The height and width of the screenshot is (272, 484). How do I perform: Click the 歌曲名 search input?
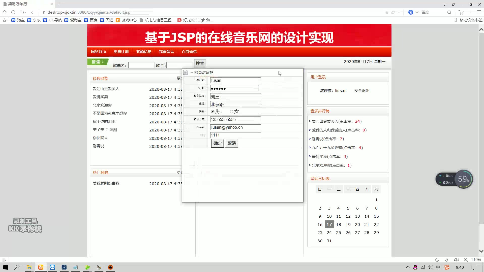[x=141, y=65]
